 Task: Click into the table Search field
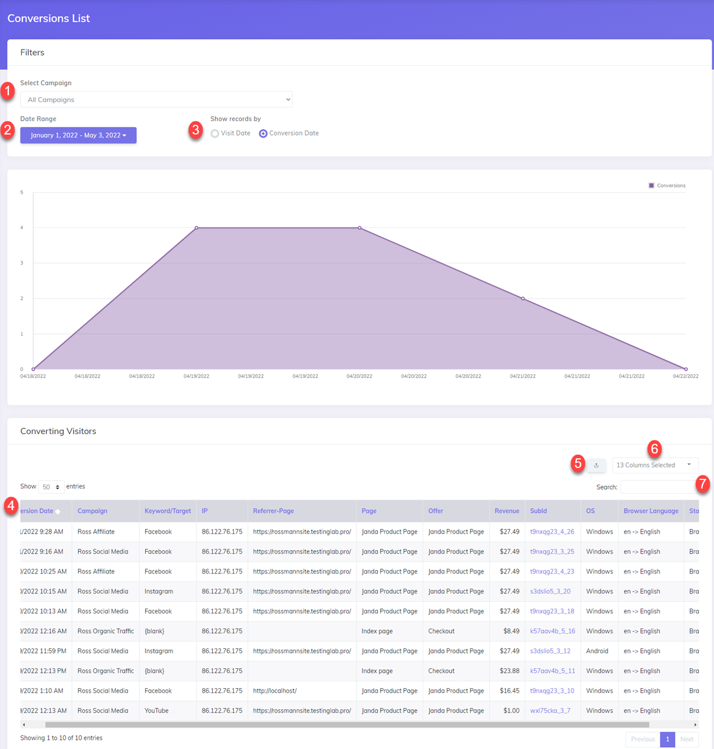(658, 487)
